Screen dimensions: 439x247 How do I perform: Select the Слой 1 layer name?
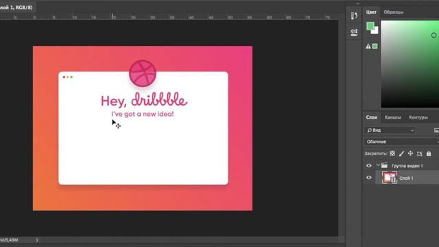(x=406, y=178)
